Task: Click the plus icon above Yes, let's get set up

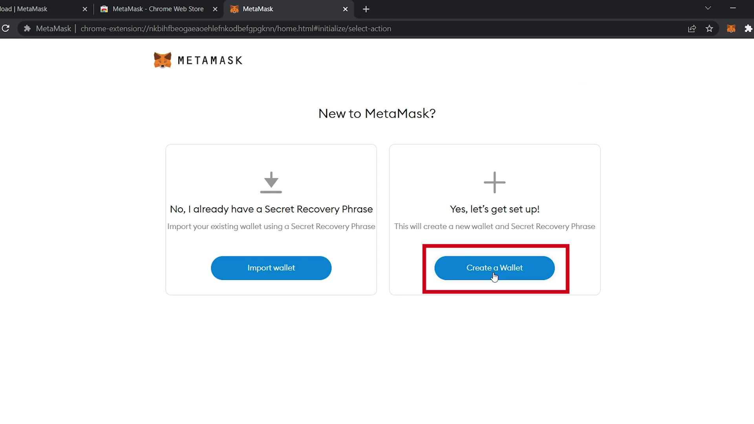Action: point(494,182)
